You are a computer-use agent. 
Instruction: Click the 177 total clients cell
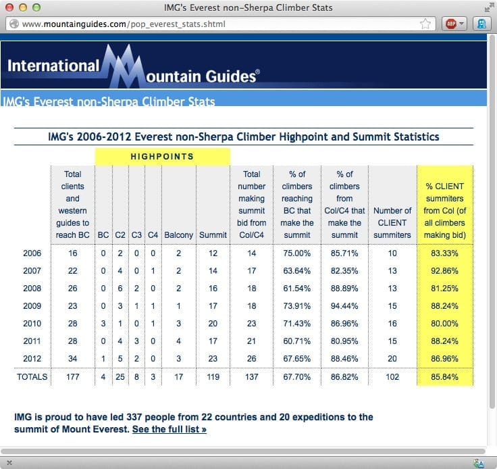72,376
